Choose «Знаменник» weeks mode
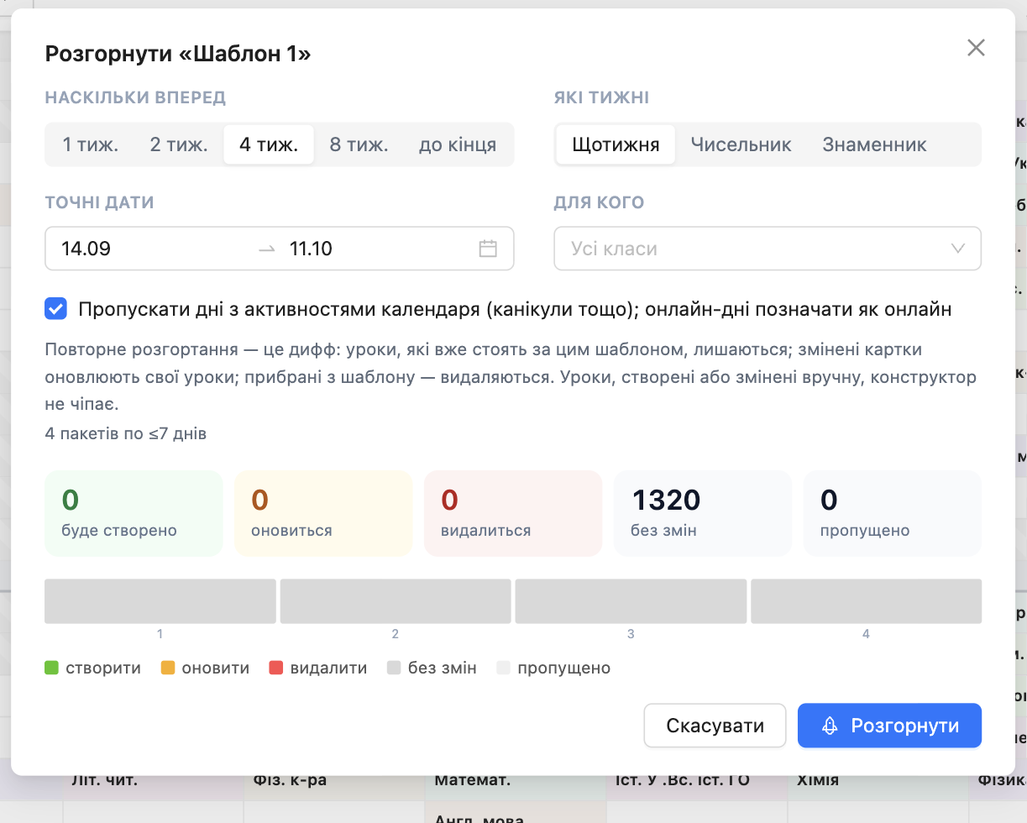This screenshot has height=823, width=1027. (x=874, y=144)
